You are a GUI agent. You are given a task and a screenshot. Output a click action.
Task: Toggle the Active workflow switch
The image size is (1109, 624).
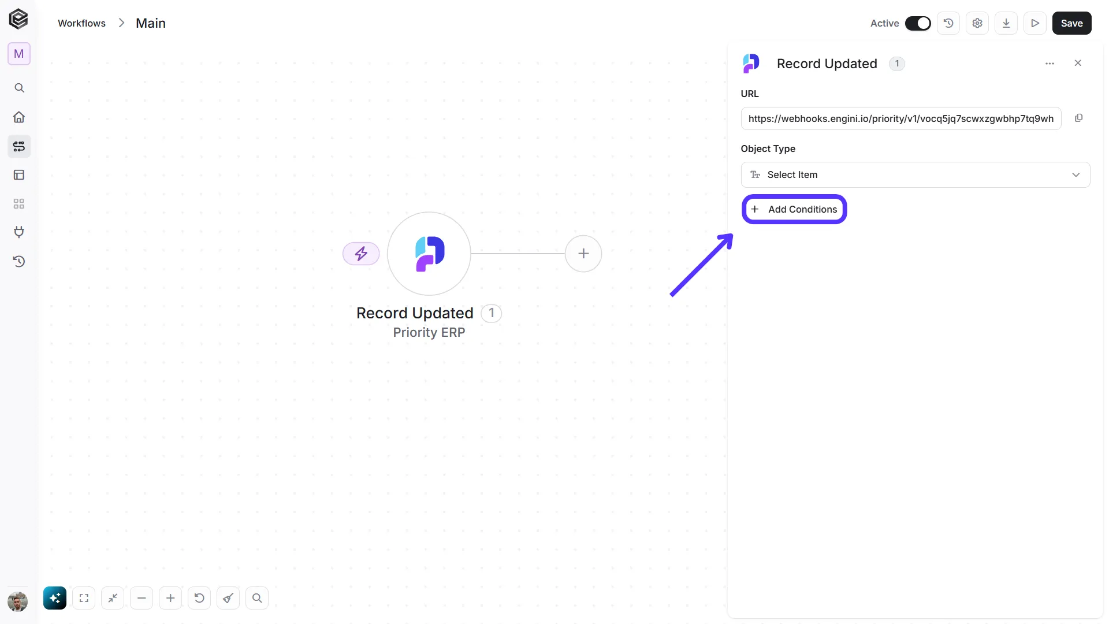tap(918, 23)
